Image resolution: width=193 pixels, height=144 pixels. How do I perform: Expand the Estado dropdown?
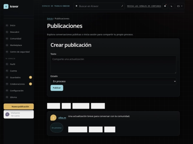click(x=113, y=81)
